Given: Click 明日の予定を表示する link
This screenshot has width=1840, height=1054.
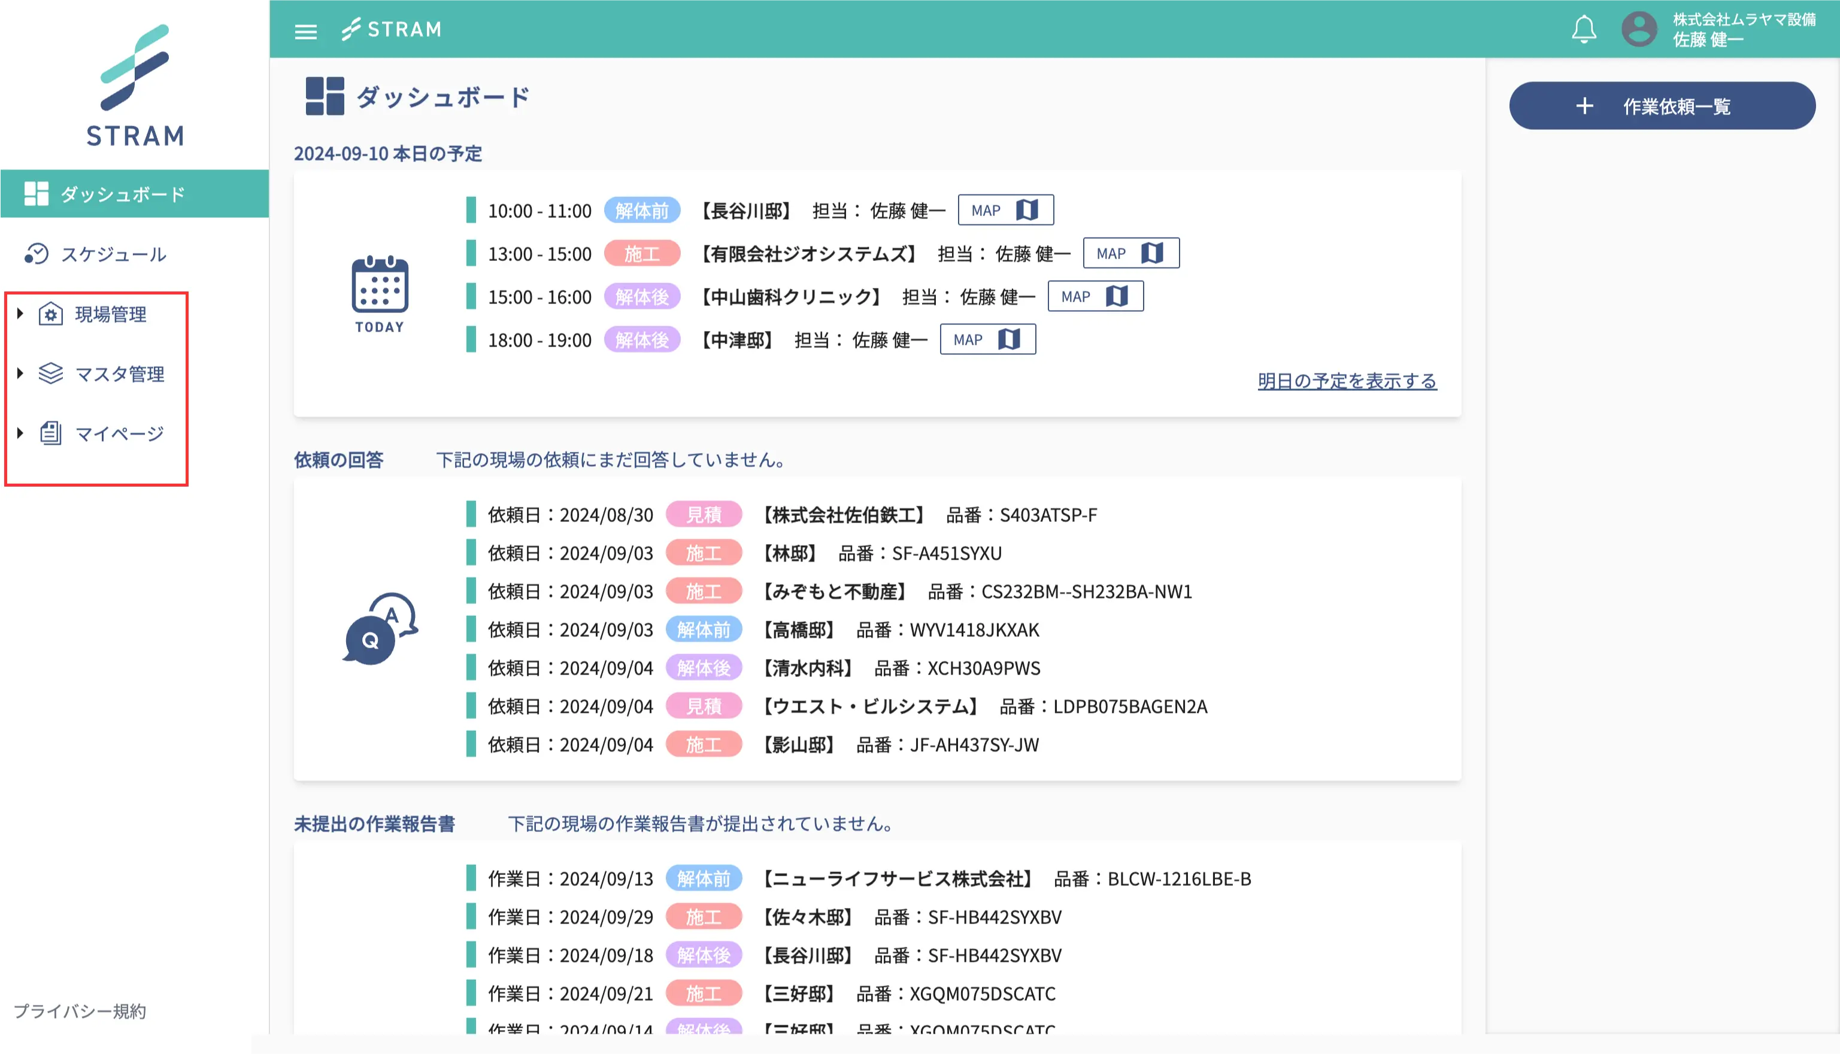Looking at the screenshot, I should pyautogui.click(x=1346, y=381).
